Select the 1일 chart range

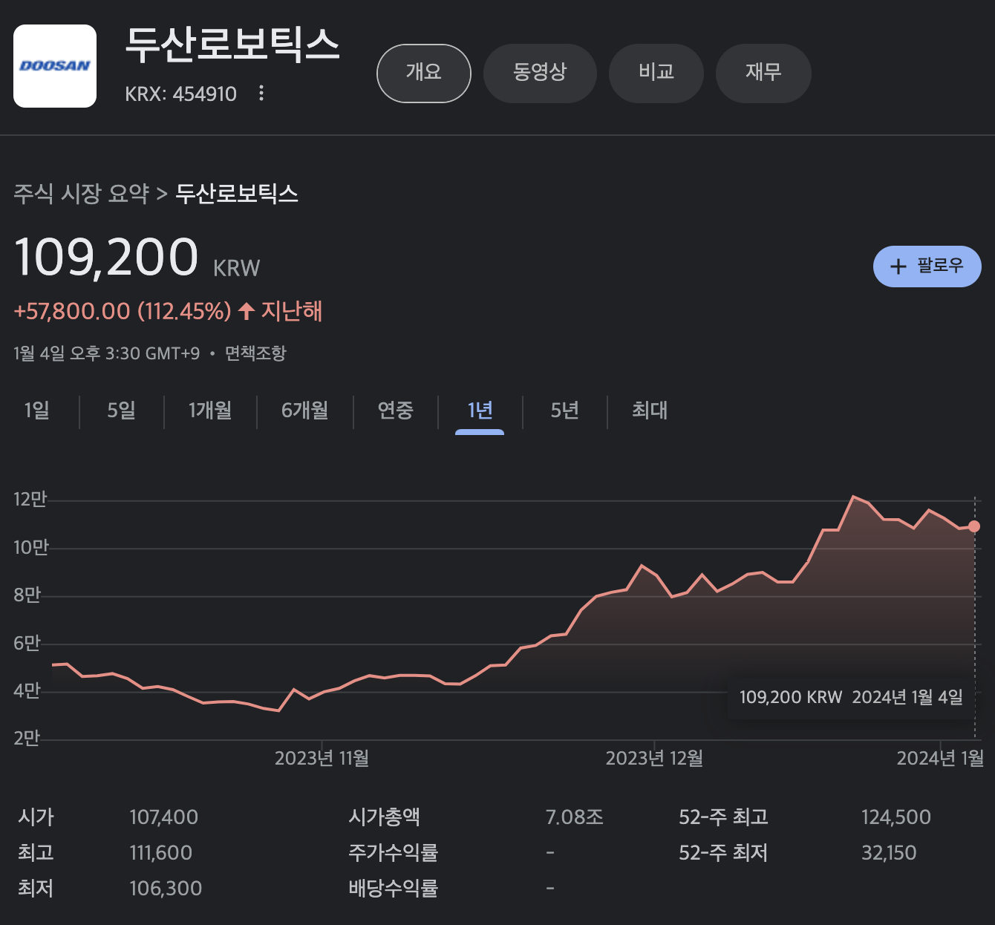click(x=37, y=411)
